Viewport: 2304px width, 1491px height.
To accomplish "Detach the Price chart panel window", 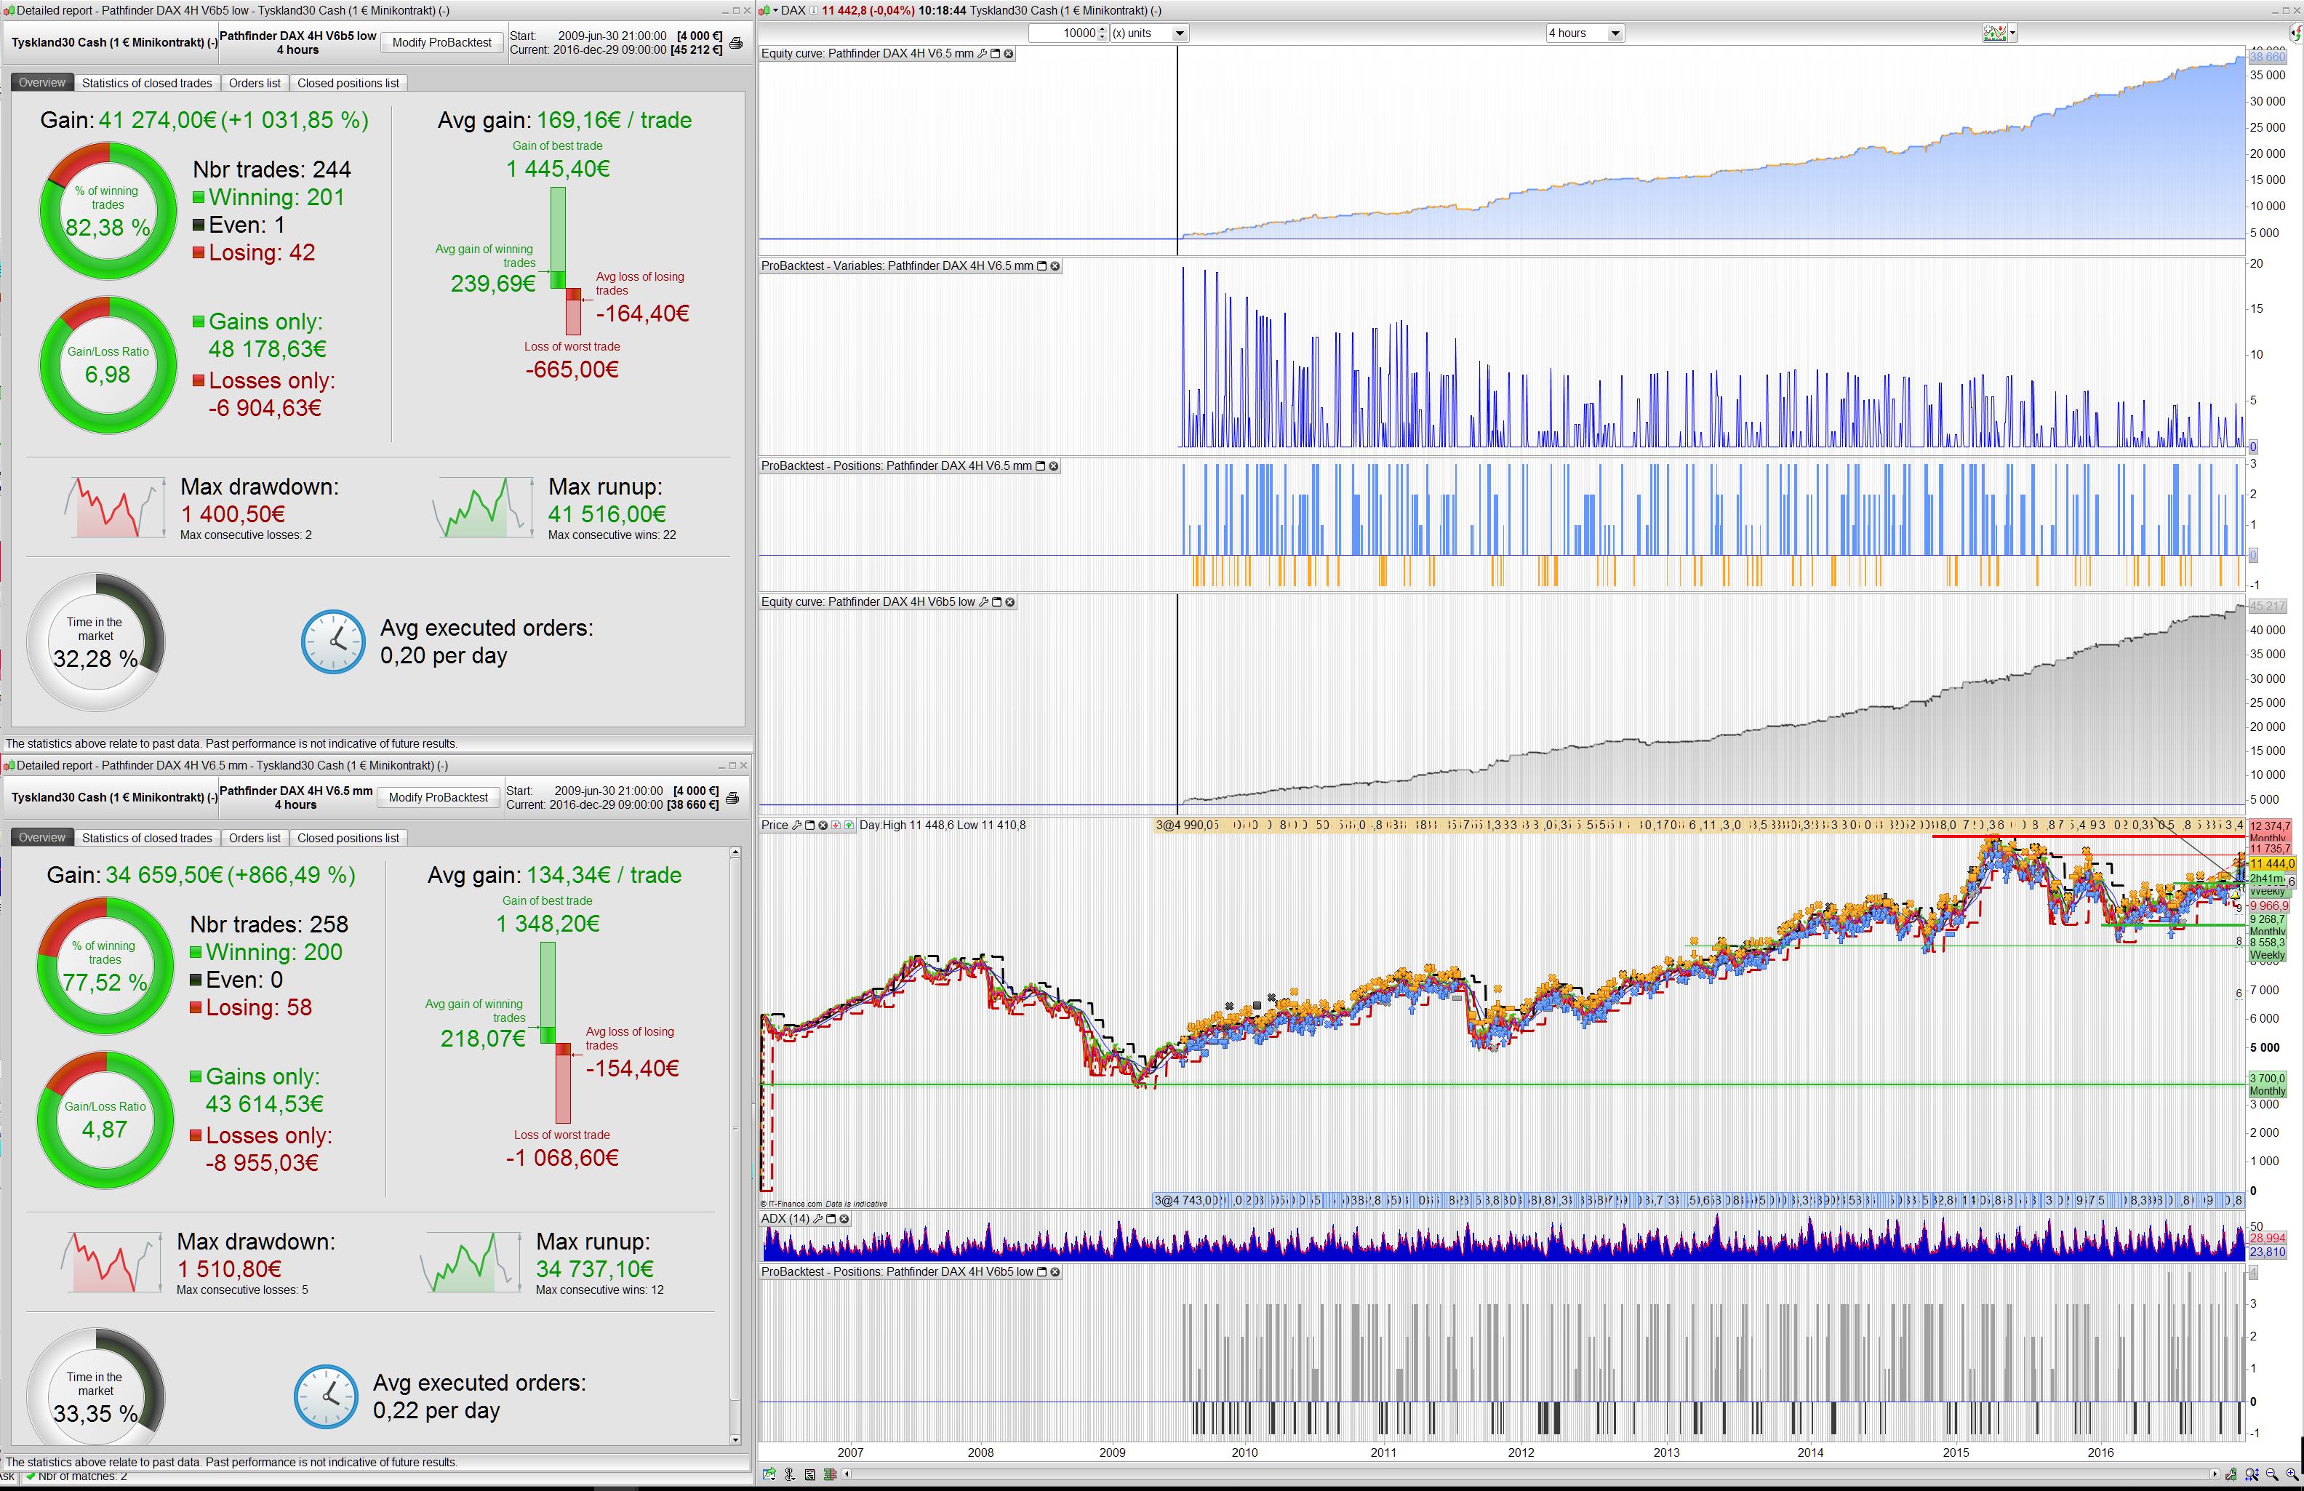I will [810, 826].
